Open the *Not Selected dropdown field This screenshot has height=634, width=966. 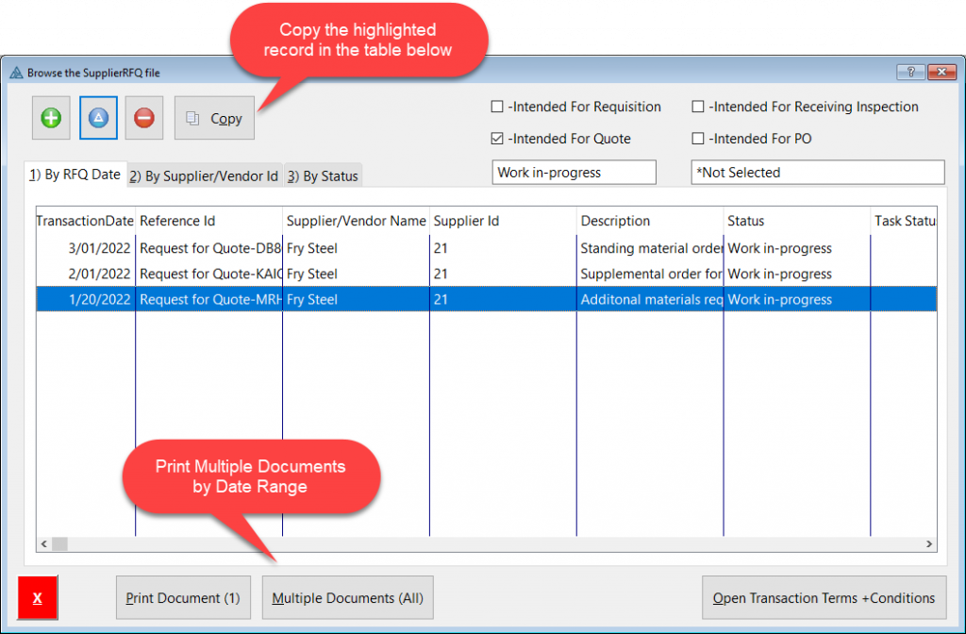pyautogui.click(x=818, y=173)
